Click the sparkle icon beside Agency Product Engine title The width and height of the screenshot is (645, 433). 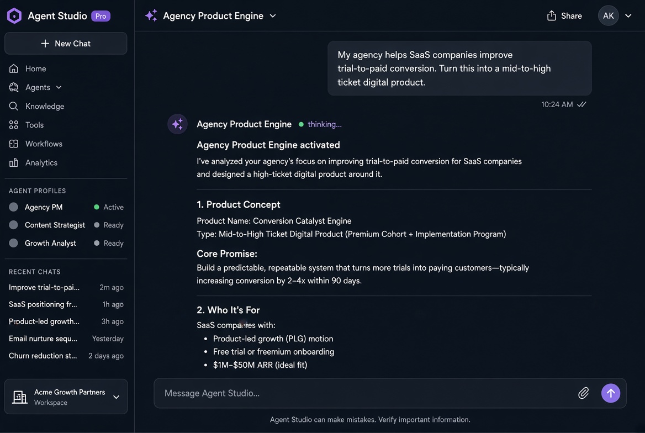(151, 15)
